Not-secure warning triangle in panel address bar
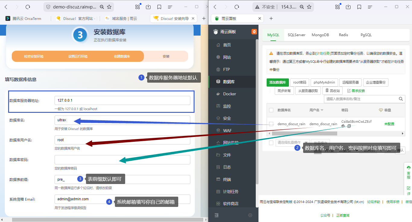 pyautogui.click(x=257, y=7)
